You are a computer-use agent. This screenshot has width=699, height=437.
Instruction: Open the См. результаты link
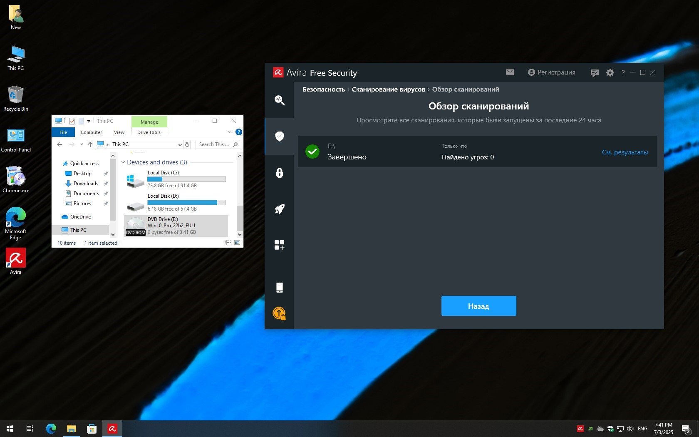coord(625,152)
